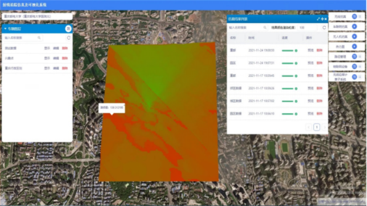Image resolution: width=367 pixels, height=206 pixels.
Task: Click the plus icon in the simulation list header
Action: [323, 19]
